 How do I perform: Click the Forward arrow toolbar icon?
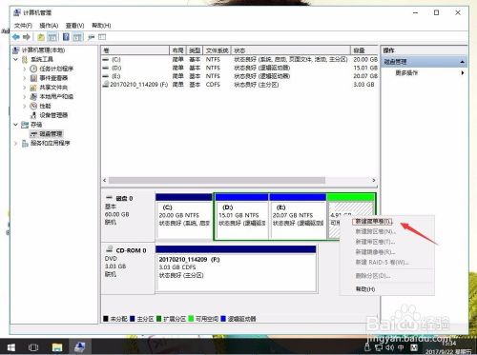[27, 37]
